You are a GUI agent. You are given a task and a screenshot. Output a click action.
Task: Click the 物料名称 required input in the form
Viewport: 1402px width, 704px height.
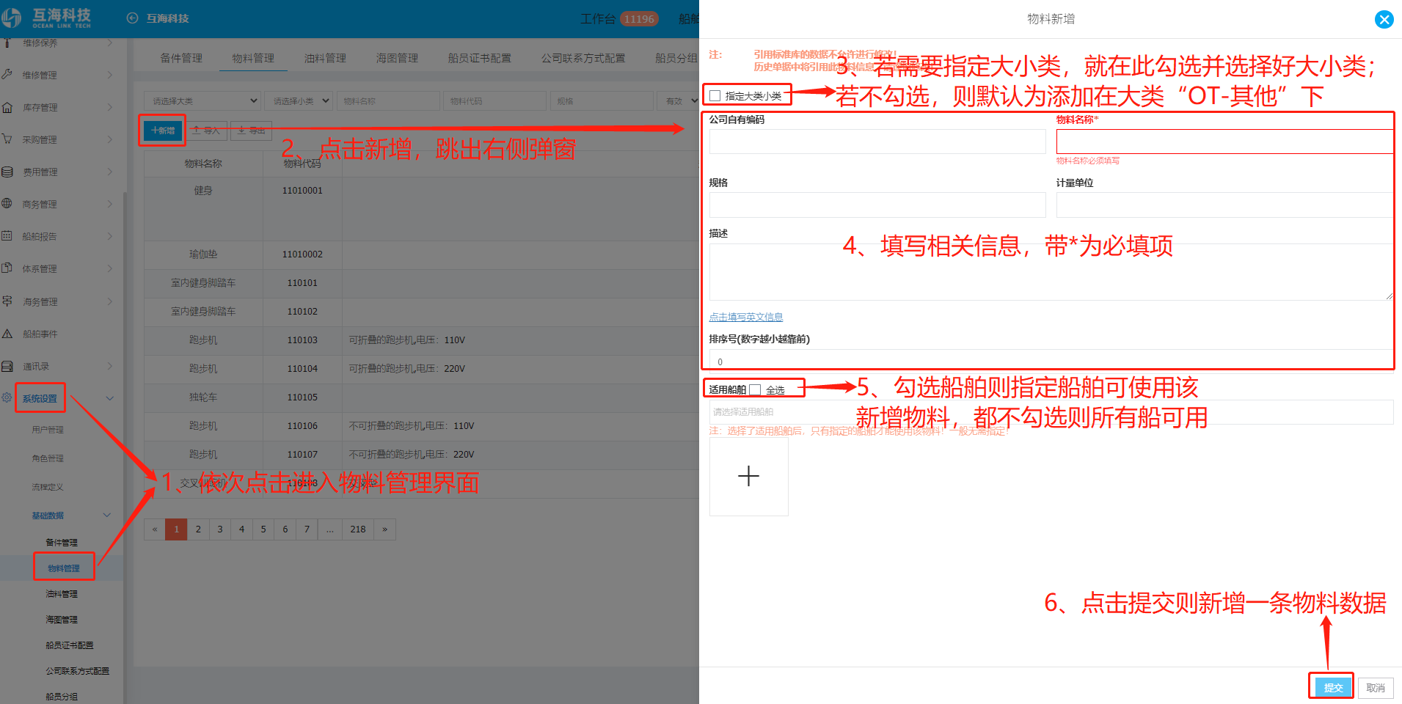pyautogui.click(x=1224, y=142)
